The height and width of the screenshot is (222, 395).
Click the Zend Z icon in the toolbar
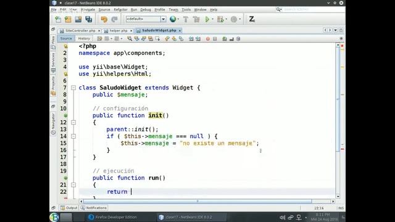tap(252, 19)
